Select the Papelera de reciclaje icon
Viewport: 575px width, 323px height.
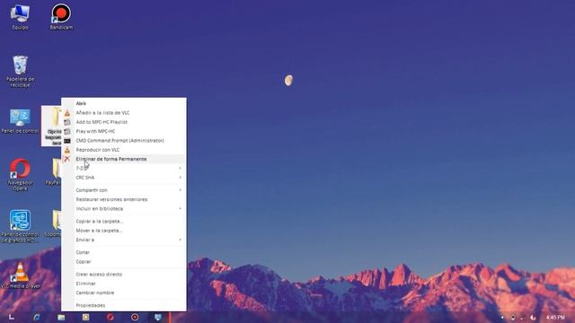20,72
